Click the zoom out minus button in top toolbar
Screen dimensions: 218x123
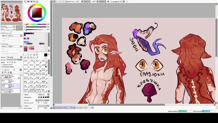tap(84, 1)
